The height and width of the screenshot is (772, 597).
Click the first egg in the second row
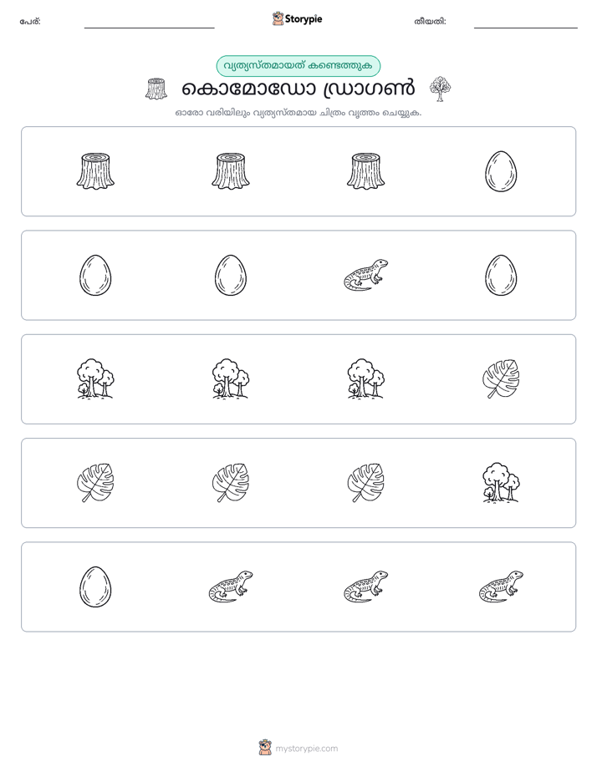(x=95, y=275)
